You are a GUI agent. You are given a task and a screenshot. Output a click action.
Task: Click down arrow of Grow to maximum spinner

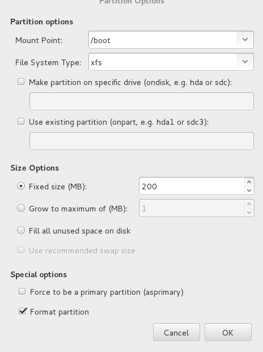249,213
